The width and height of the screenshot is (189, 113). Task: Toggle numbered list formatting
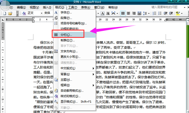(154, 13)
